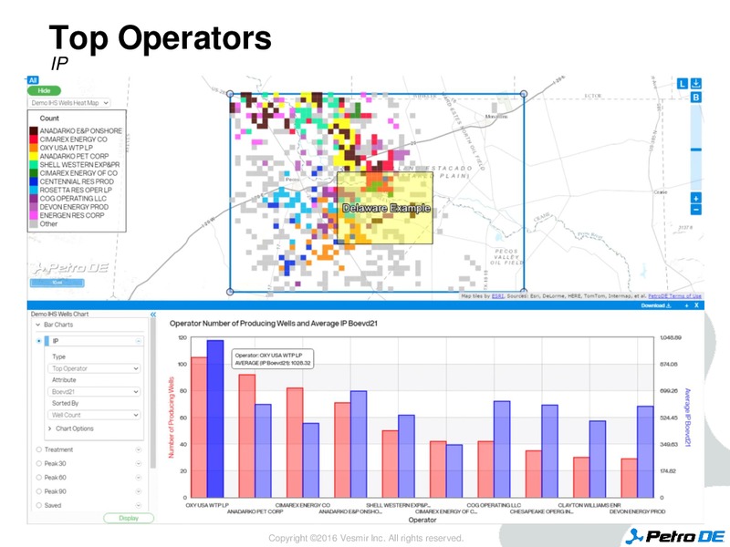
Task: Click OXY USA WTP LP red wells bar
Action: [199, 427]
